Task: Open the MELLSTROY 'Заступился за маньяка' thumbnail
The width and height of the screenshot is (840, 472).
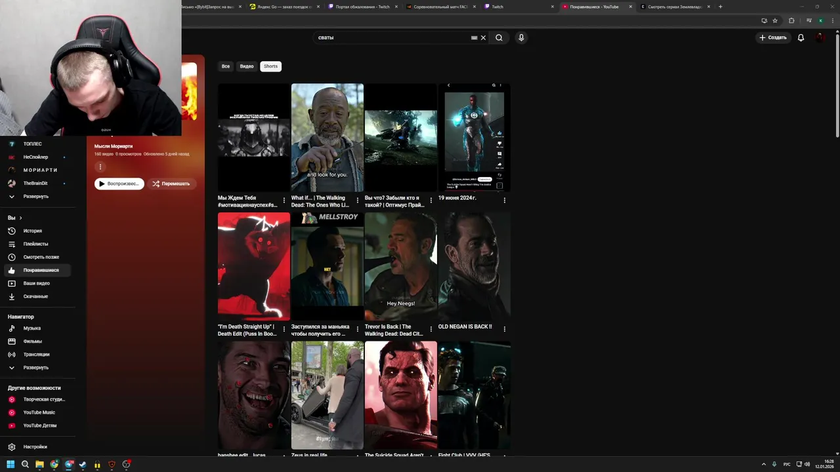Action: (327, 267)
